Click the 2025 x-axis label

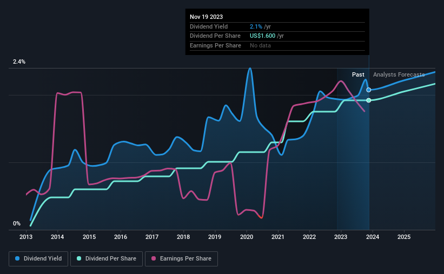click(404, 237)
